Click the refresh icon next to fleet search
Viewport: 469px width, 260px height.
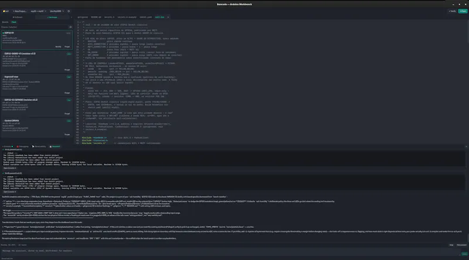70,27
